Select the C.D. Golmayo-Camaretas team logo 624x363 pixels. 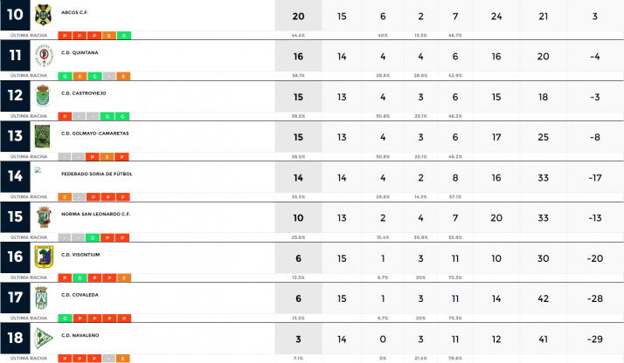coord(43,136)
